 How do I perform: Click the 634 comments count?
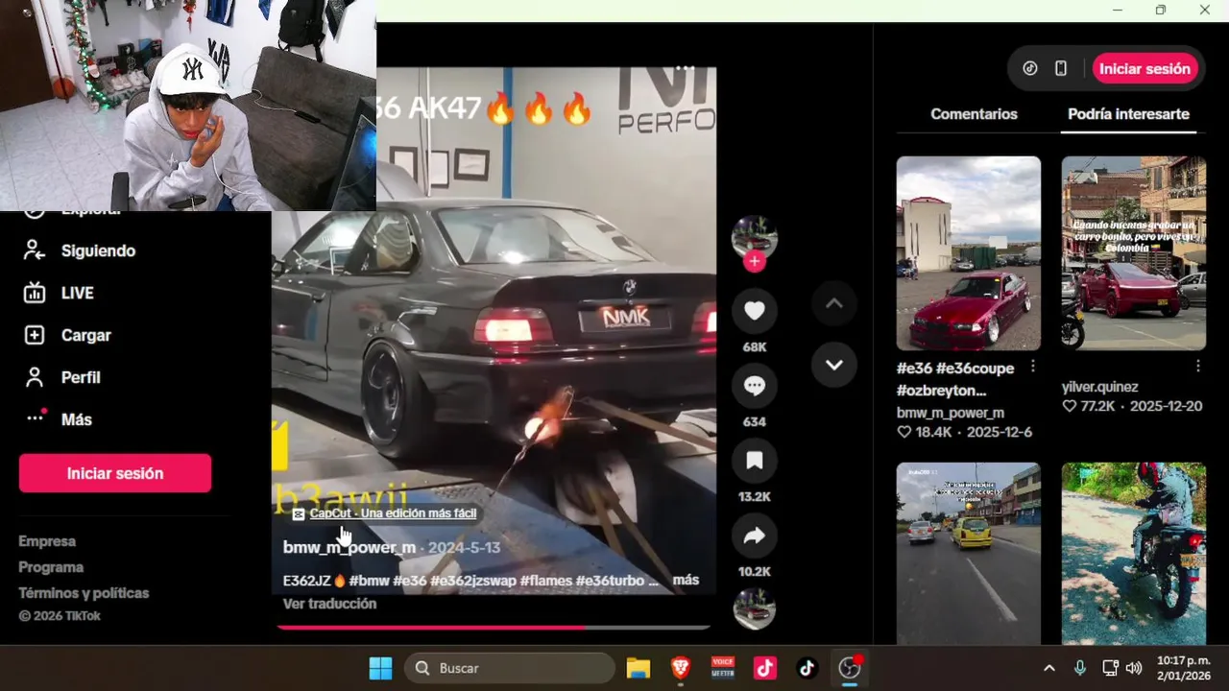click(x=755, y=421)
